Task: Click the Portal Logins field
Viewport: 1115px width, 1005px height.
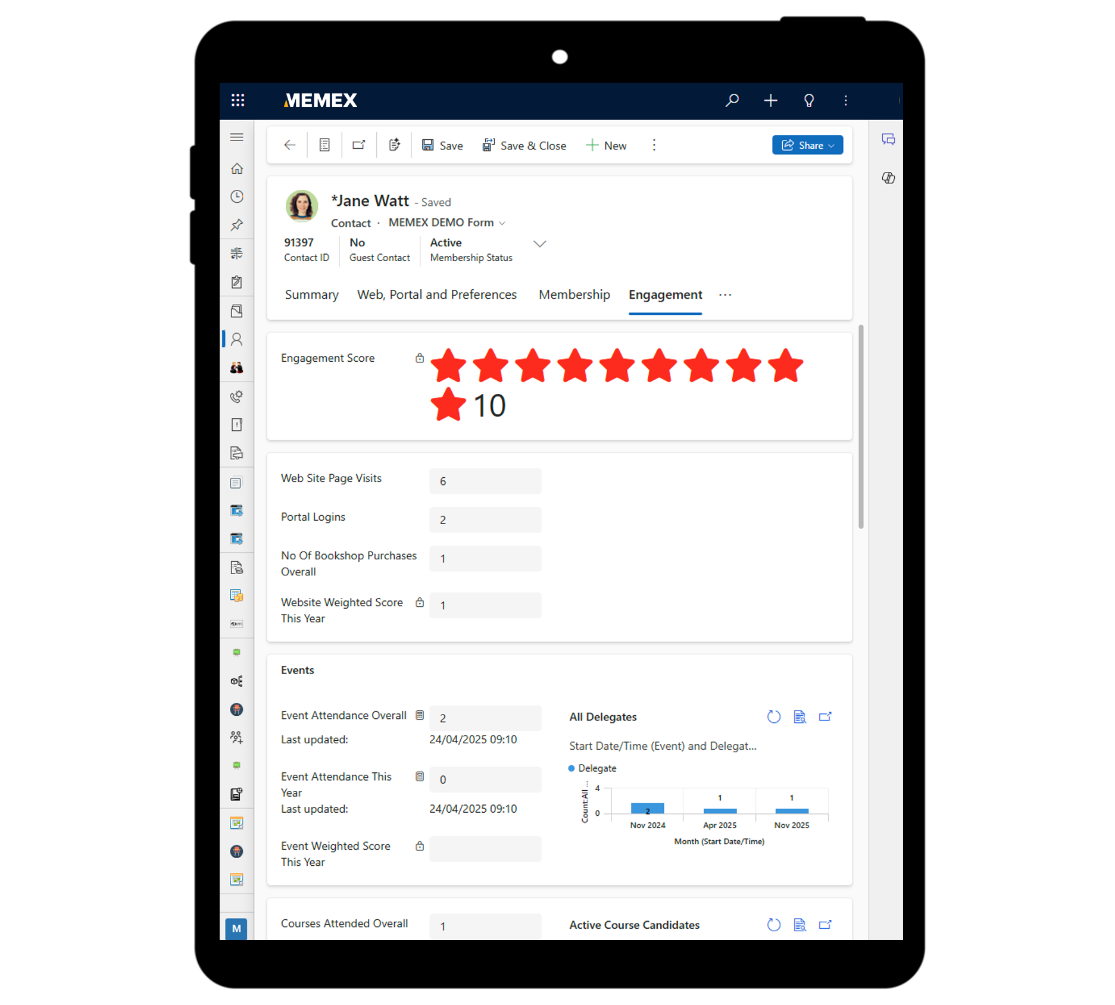Action: (x=485, y=520)
